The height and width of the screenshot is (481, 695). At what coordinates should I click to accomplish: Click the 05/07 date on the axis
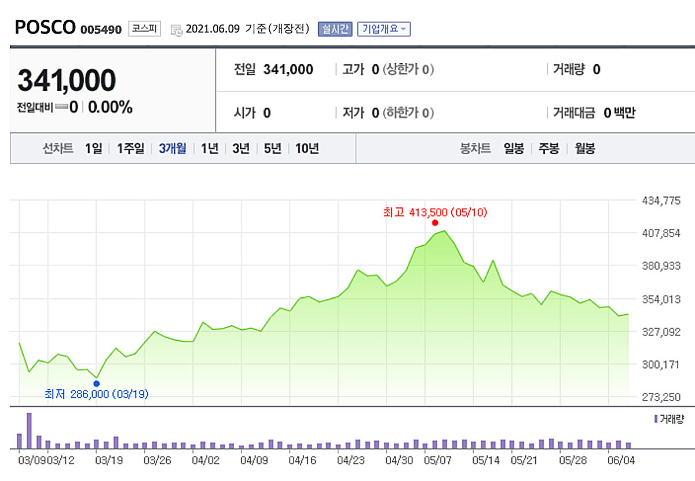pos(438,460)
